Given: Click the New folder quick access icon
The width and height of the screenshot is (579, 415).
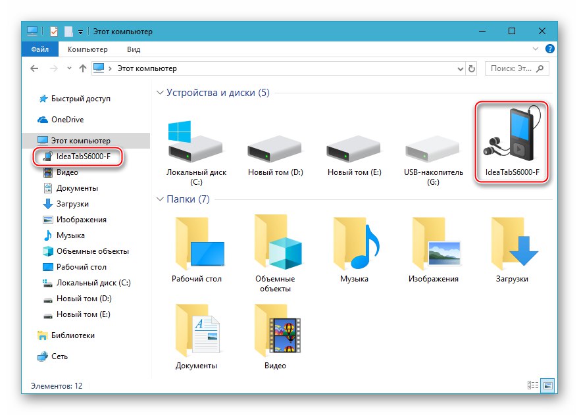Looking at the screenshot, I should coord(68,32).
